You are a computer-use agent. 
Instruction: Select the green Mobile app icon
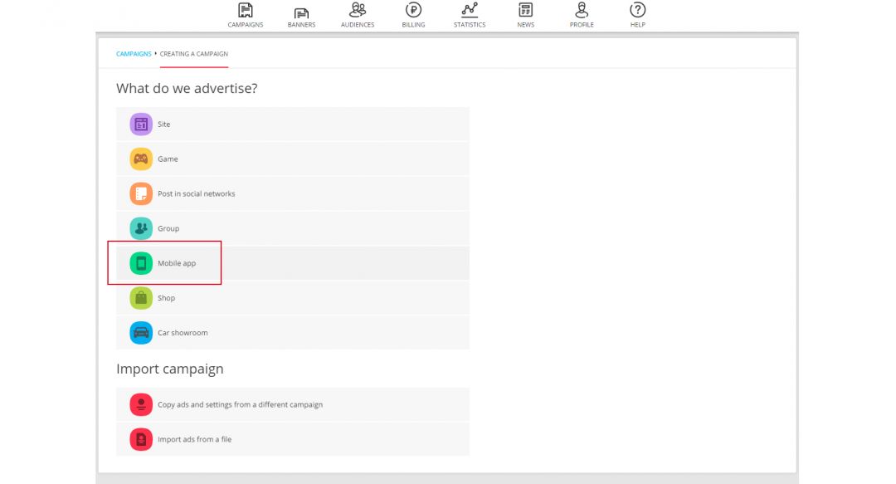click(141, 263)
